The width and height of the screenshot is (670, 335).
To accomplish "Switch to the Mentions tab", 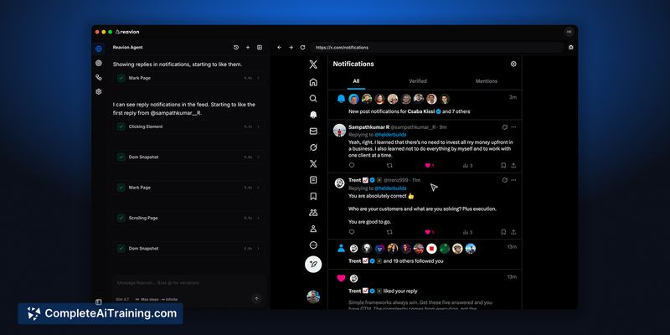I will [486, 81].
